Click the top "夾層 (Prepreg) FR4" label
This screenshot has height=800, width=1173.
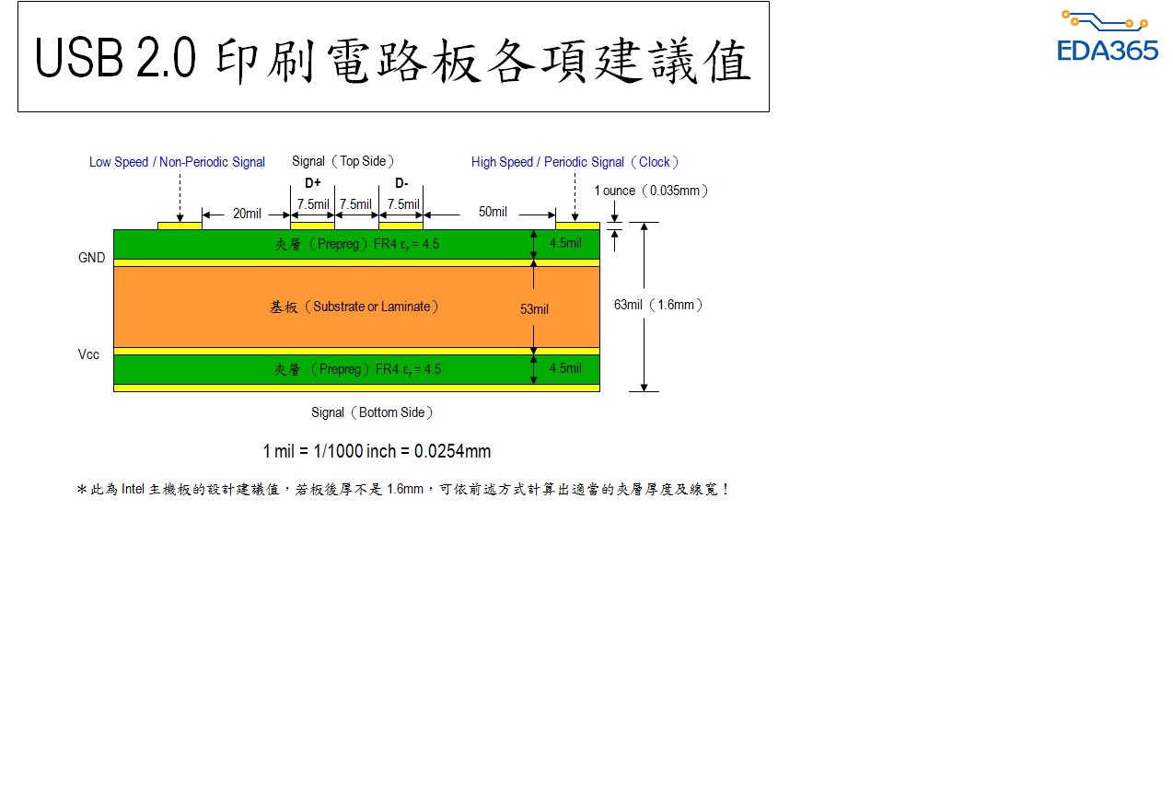[357, 245]
